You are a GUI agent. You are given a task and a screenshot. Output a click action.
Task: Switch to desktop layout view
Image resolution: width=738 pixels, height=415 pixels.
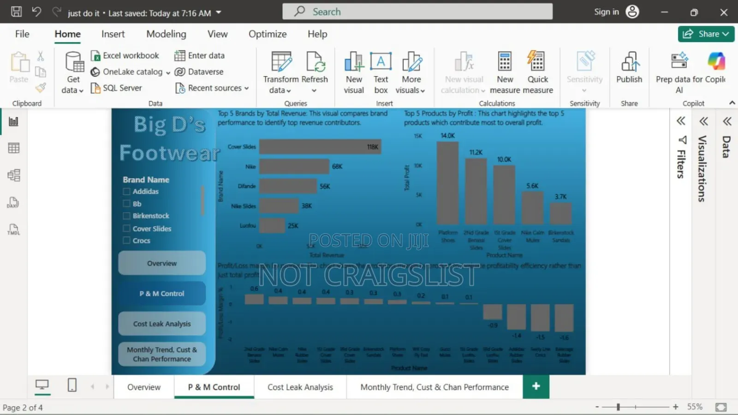click(x=42, y=385)
